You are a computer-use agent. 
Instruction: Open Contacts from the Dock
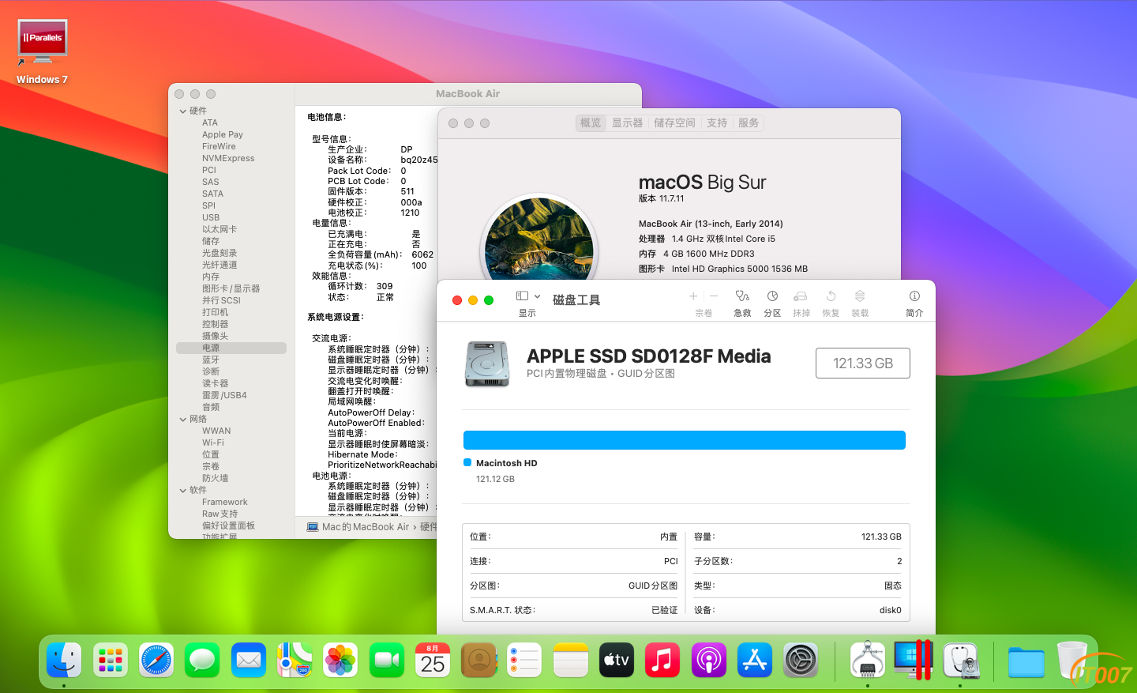pos(479,660)
